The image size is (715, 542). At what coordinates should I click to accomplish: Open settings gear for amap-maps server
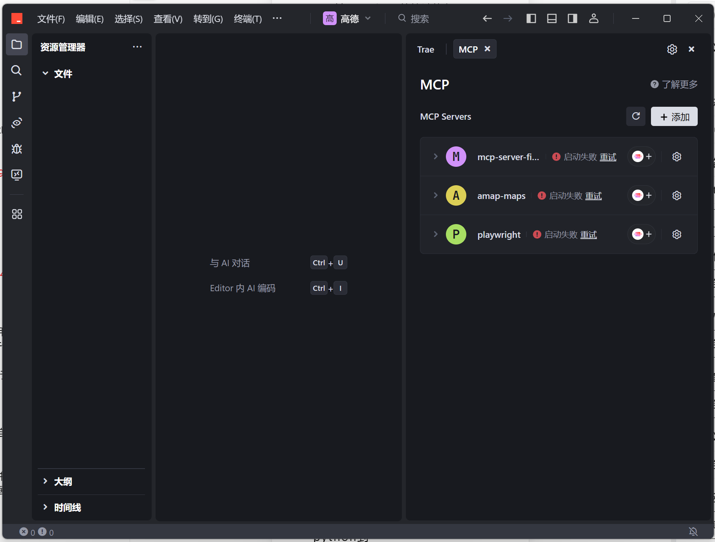[676, 195]
